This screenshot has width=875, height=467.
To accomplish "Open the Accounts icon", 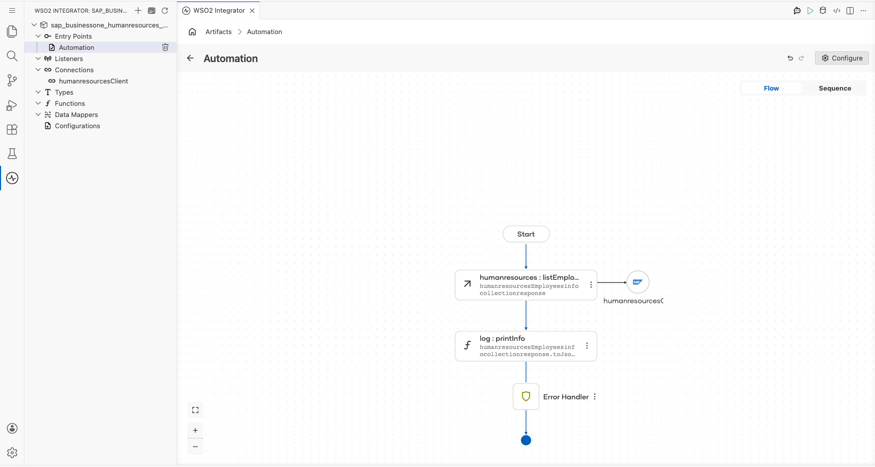I will (x=12, y=428).
